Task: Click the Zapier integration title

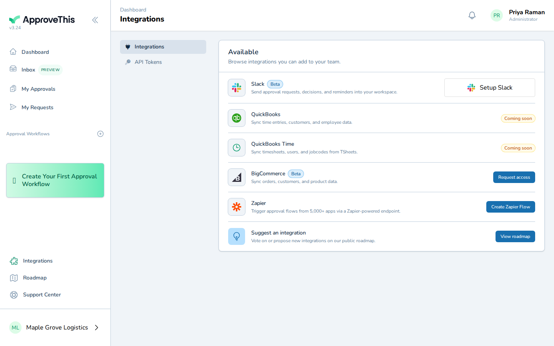Action: (259, 203)
